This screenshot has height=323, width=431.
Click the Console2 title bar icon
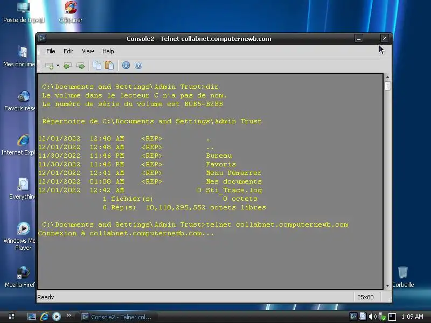pyautogui.click(x=42, y=38)
